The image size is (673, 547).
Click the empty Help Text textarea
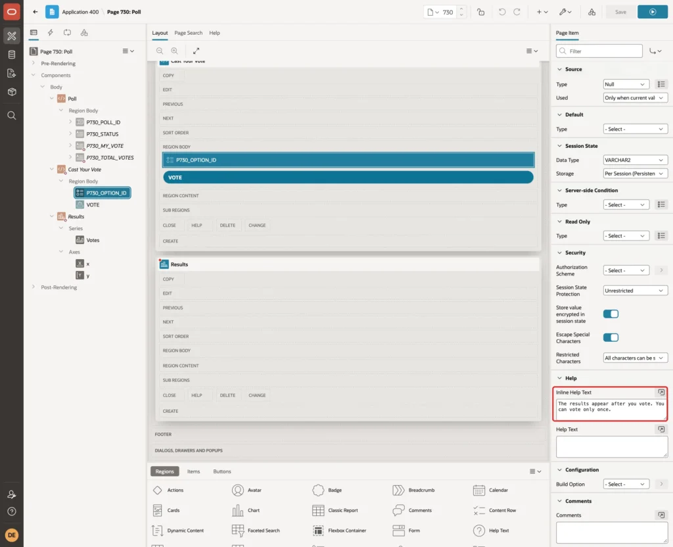tap(611, 447)
